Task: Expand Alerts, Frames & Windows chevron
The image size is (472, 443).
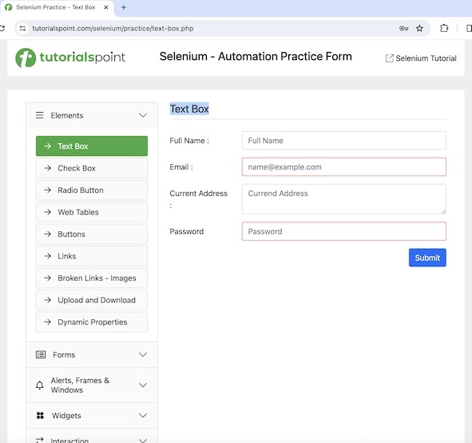Action: click(143, 385)
